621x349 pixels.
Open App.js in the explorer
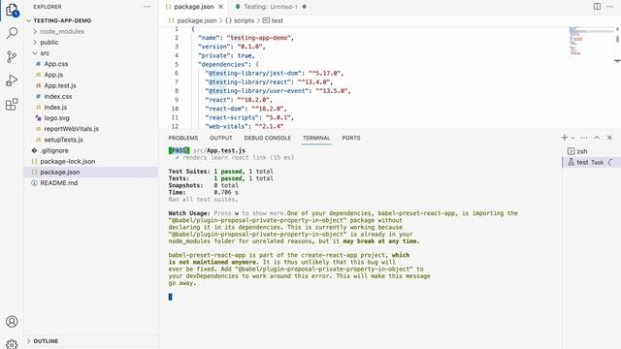point(53,75)
